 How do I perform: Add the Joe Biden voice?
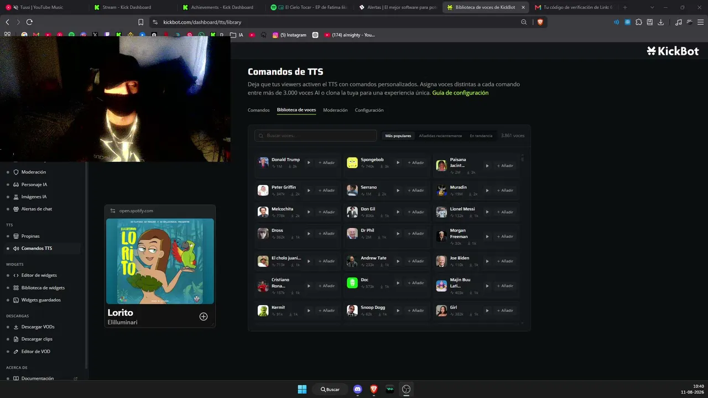(x=505, y=261)
